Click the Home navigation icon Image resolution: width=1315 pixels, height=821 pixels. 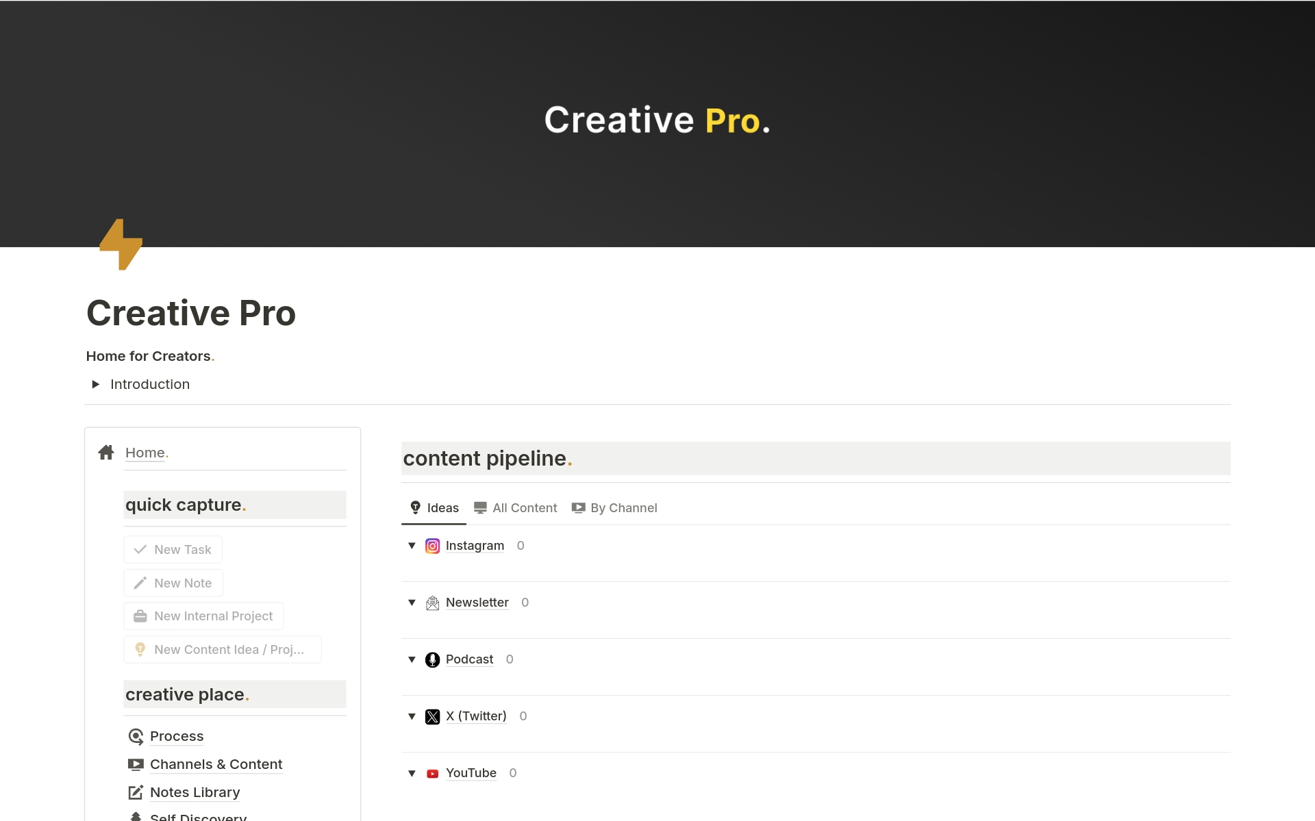[x=106, y=451]
